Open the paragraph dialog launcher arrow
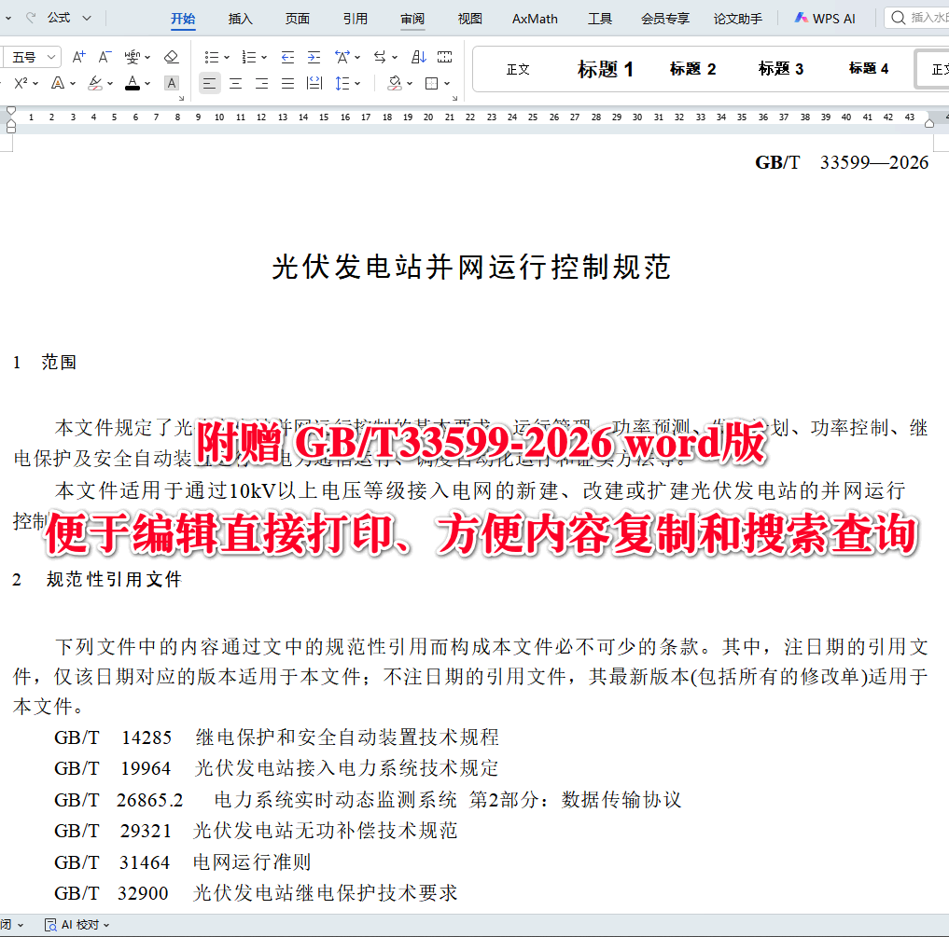Viewport: 949px width, 937px height. pos(454,97)
